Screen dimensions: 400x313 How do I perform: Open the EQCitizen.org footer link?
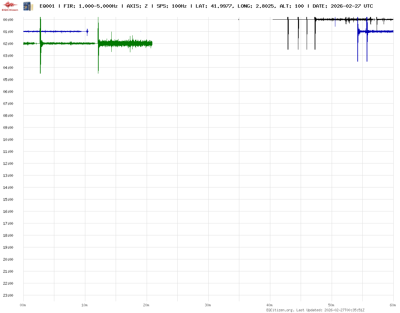(280, 310)
